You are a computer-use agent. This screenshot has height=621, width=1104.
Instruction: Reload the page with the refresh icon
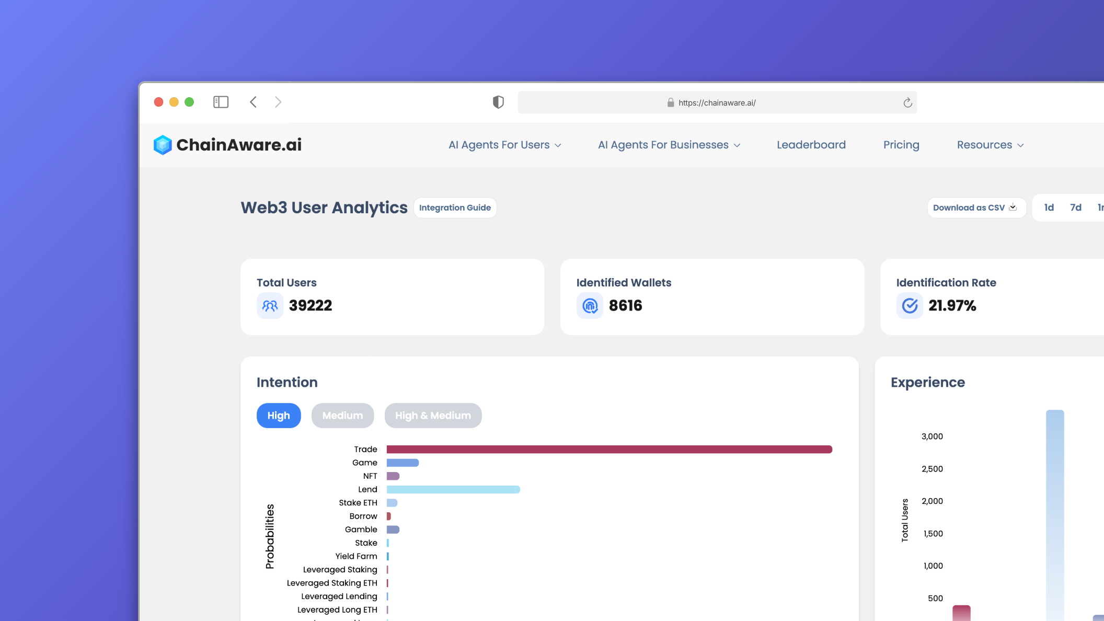tap(907, 102)
